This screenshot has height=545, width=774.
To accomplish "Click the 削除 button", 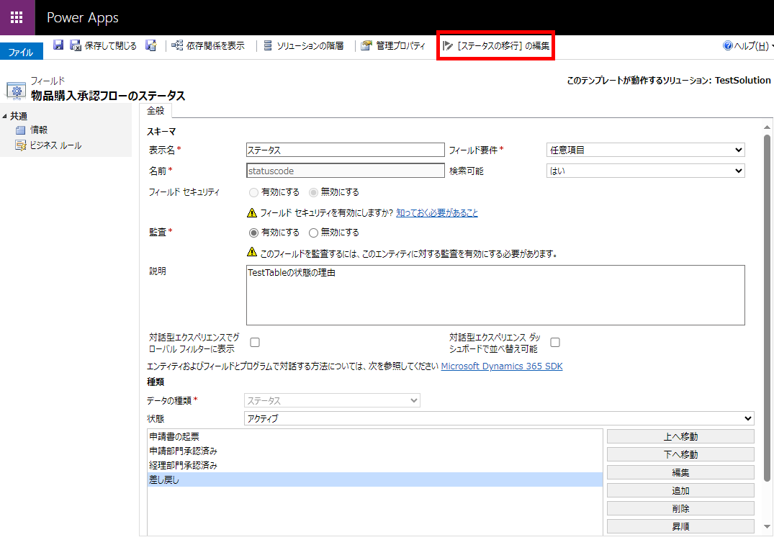I will (x=680, y=508).
